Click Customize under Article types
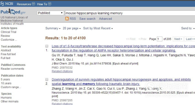This screenshot has width=195, height=105. [x=9, y=40]
